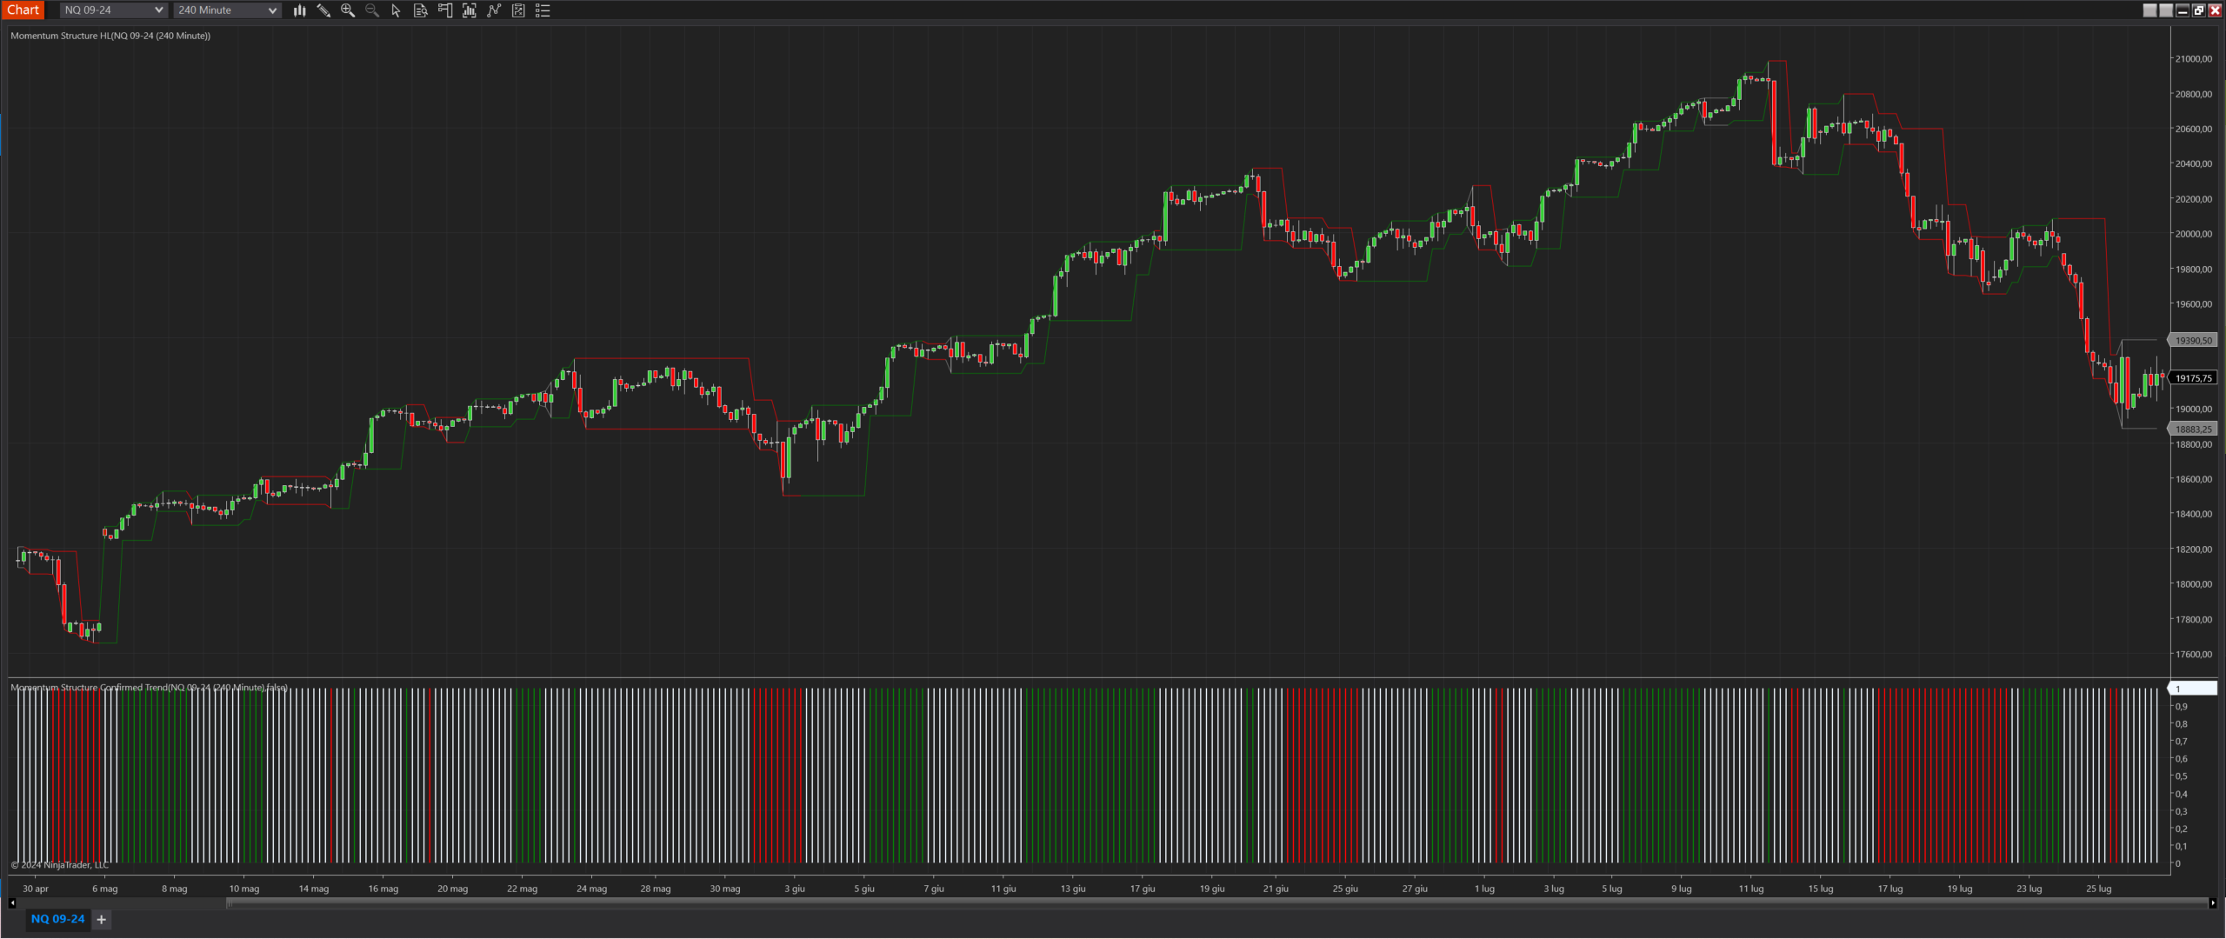Screen dimensions: 2226x939
Task: Select the drawing tools pencil icon
Action: click(323, 10)
